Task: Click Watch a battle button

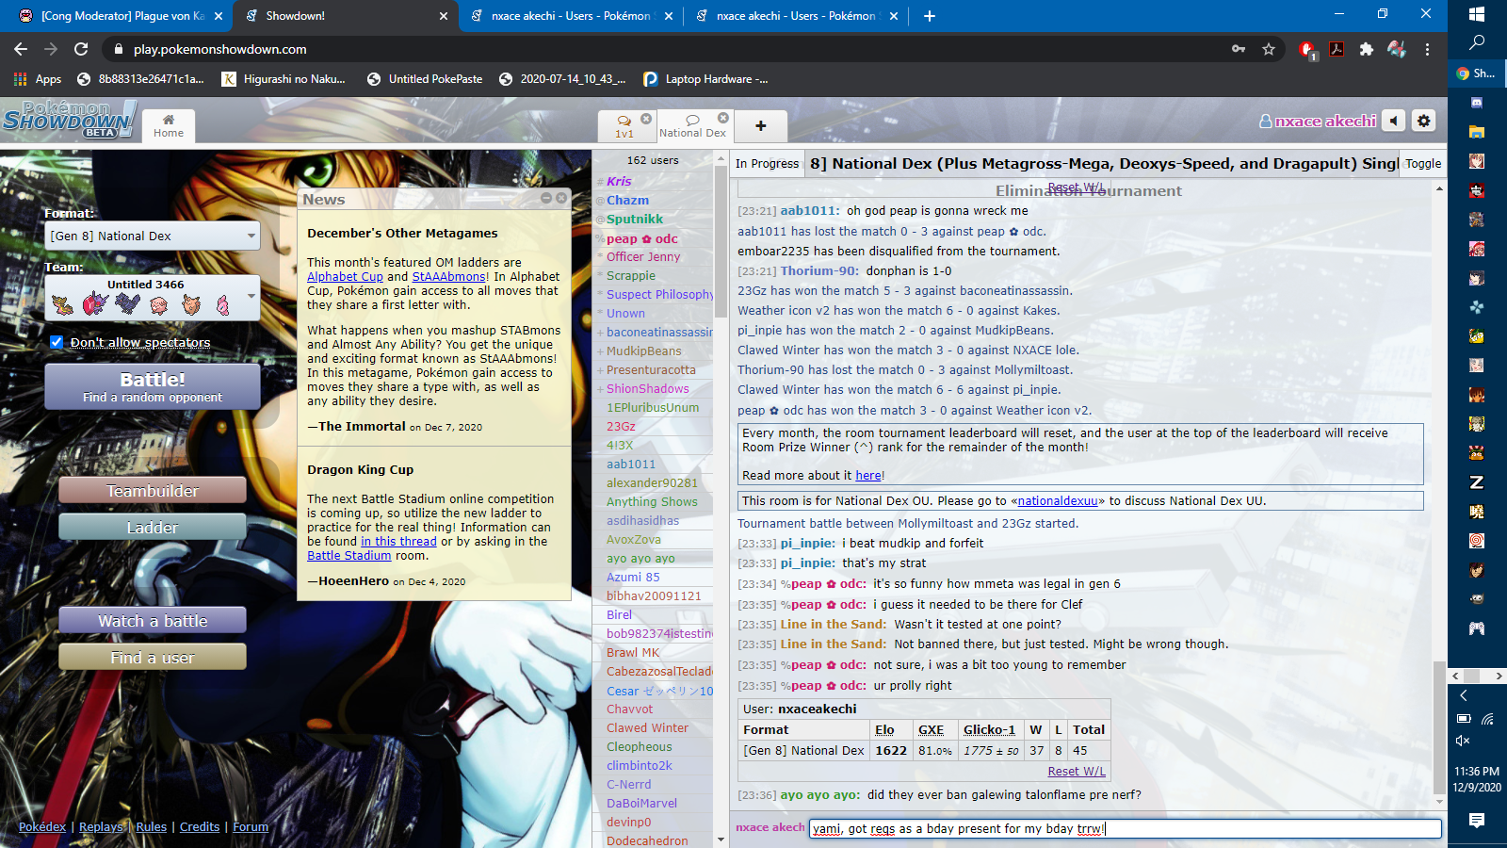Action: point(153,621)
